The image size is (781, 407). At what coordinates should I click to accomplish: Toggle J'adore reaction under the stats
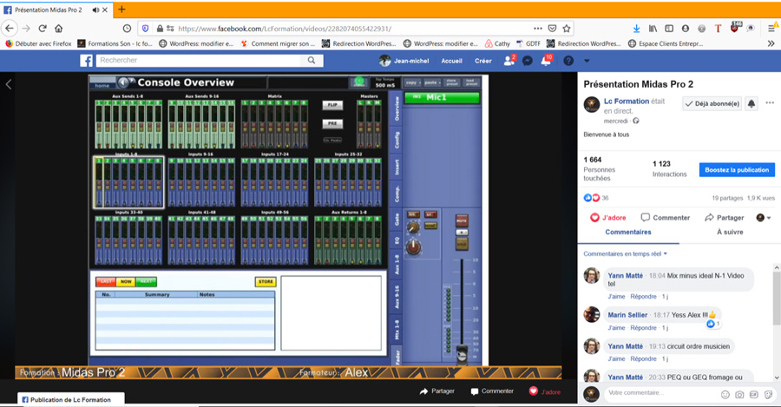pyautogui.click(x=608, y=218)
